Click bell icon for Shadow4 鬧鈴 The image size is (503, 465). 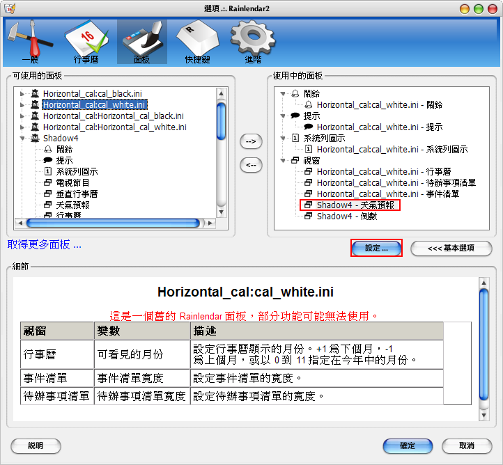click(x=48, y=150)
